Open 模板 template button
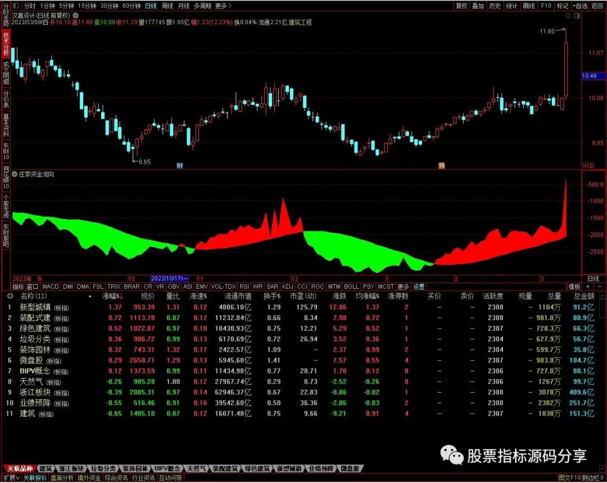This screenshot has height=483, width=607. coord(574,286)
